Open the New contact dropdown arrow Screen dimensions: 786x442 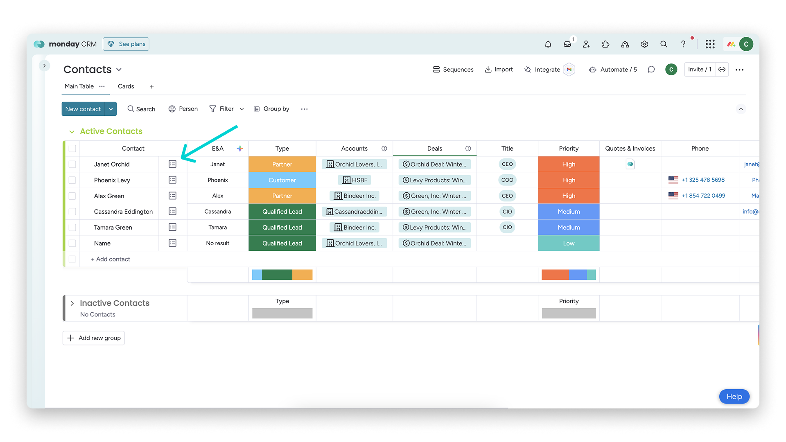111,109
